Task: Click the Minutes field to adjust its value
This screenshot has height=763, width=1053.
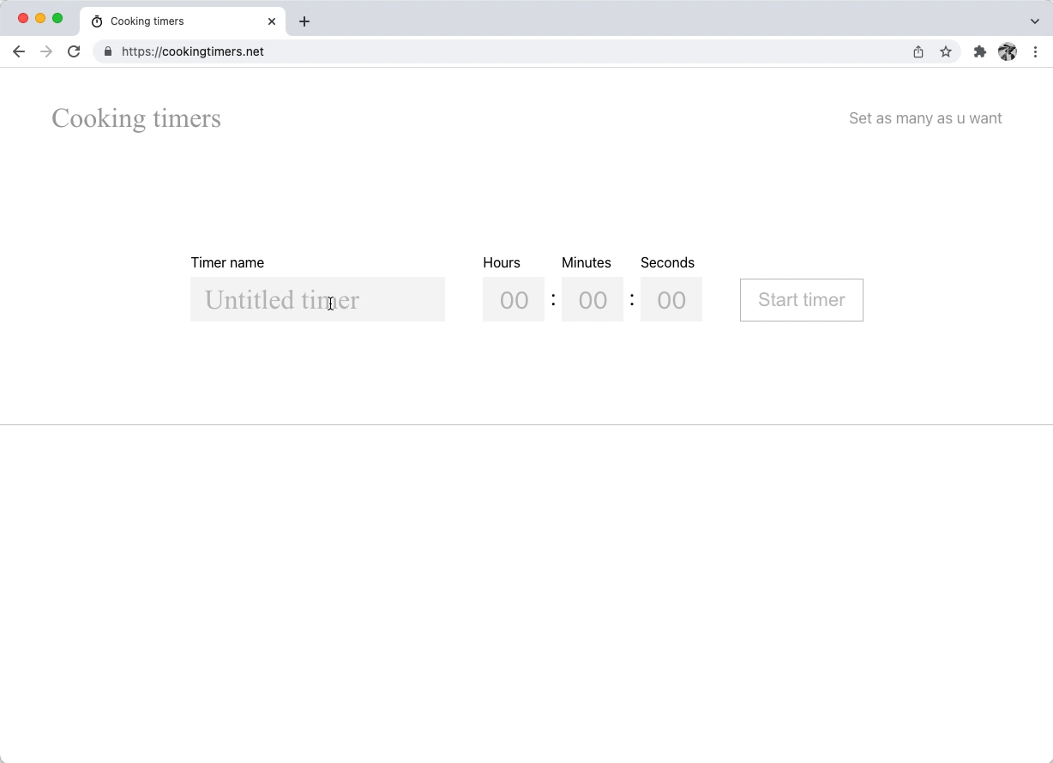Action: (592, 300)
